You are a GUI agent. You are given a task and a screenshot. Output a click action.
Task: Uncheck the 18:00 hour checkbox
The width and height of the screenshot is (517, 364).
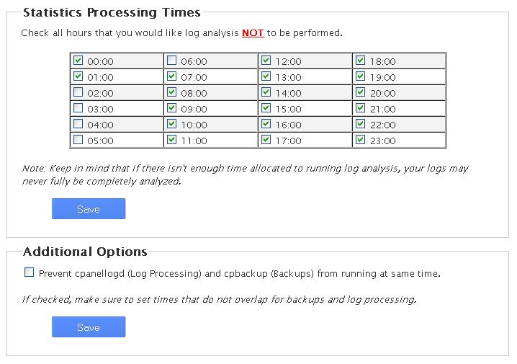(360, 61)
